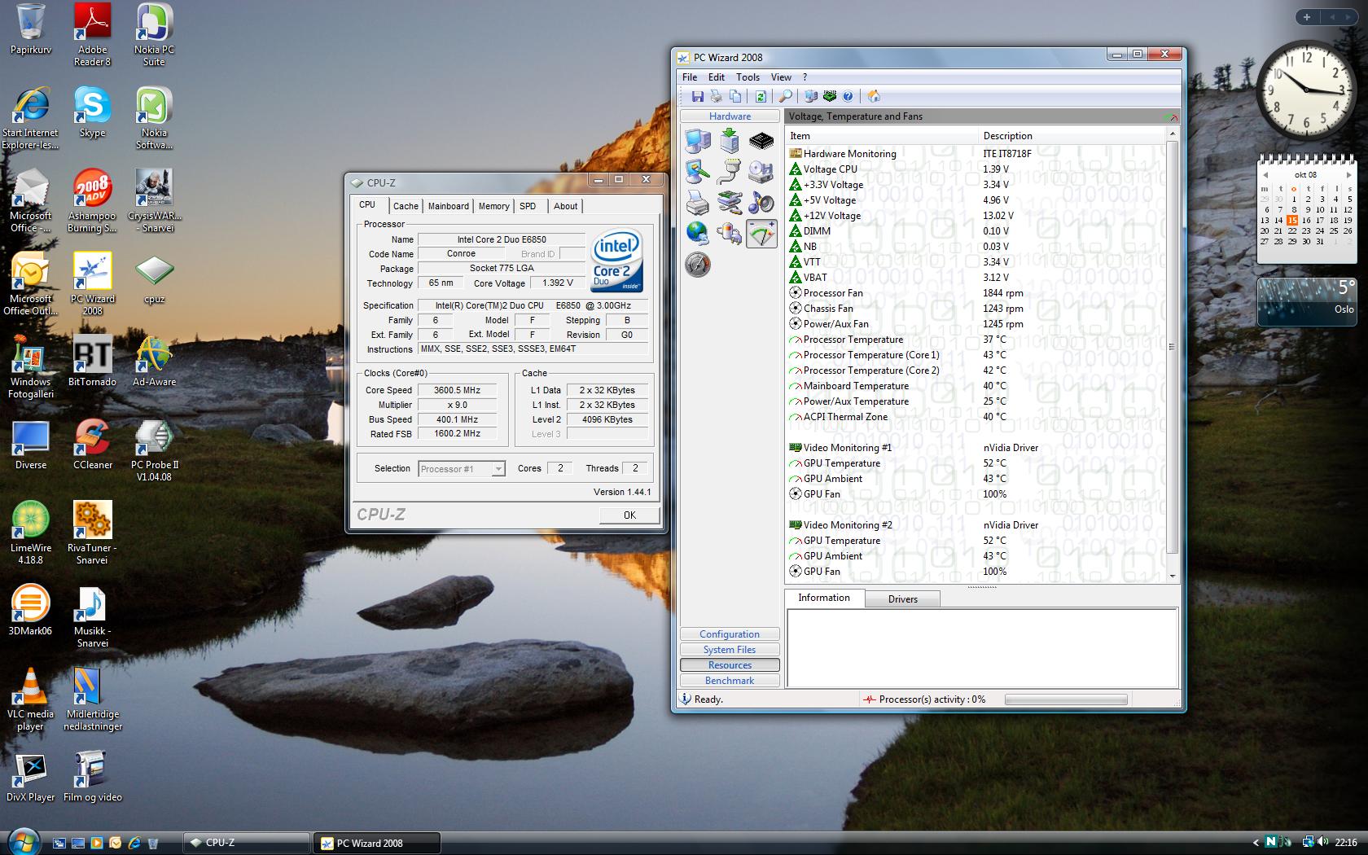Open the Multimedia music note speaker icon
The height and width of the screenshot is (855, 1368).
tap(761, 203)
